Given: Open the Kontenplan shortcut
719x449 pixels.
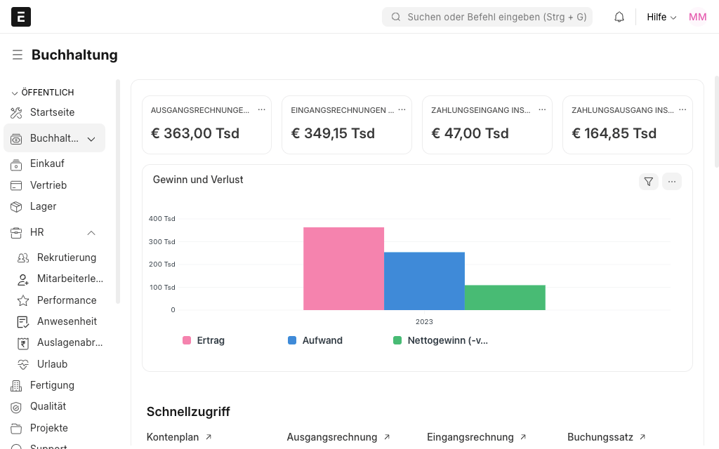Looking at the screenshot, I should tap(179, 437).
